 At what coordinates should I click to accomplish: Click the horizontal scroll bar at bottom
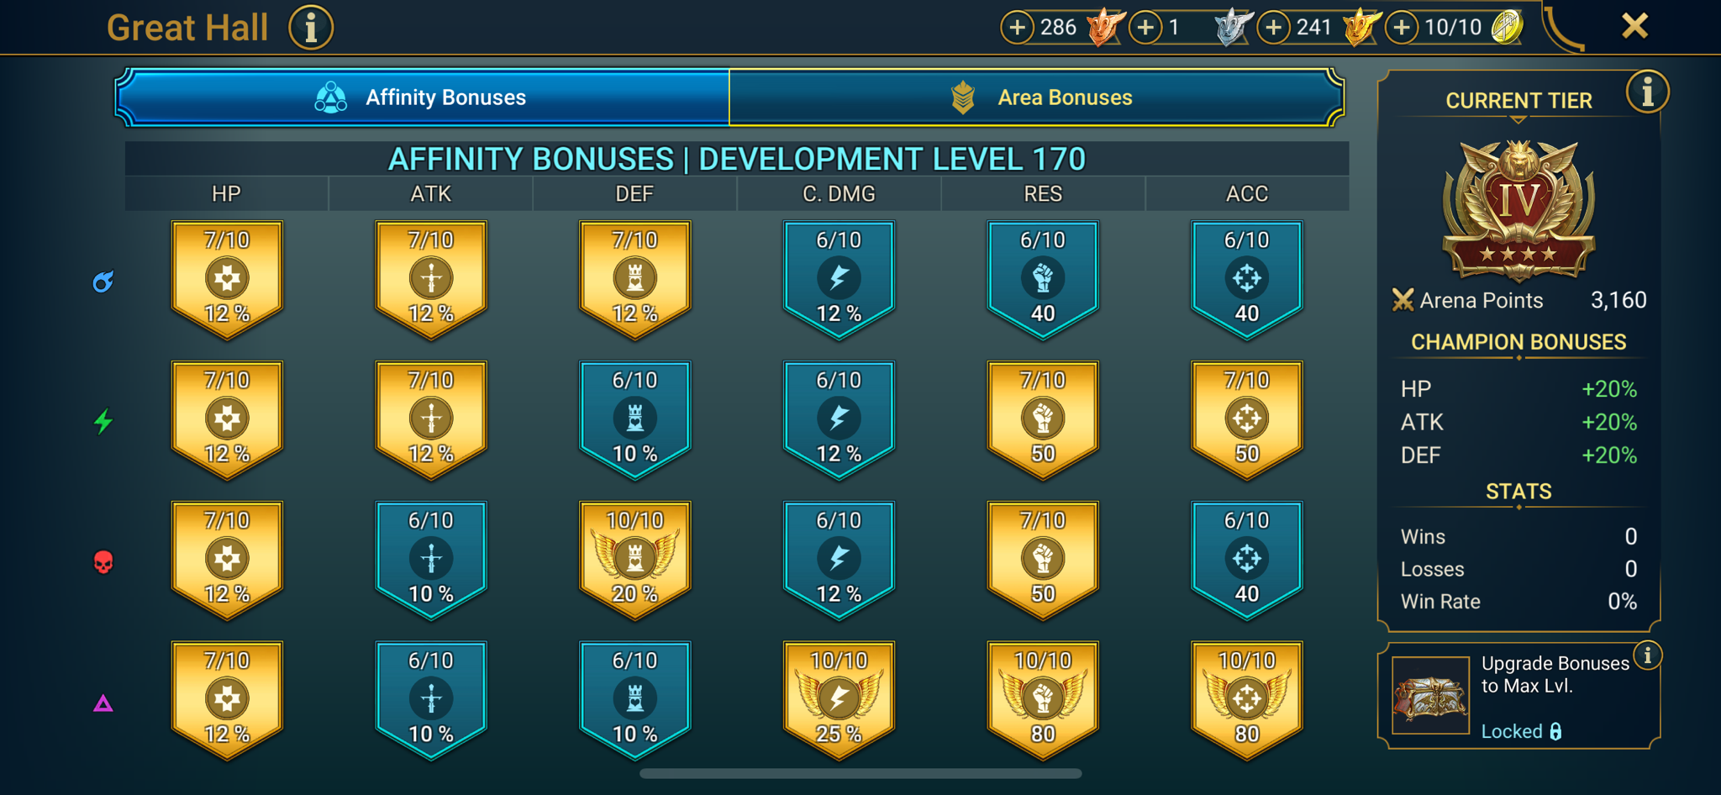click(x=860, y=773)
